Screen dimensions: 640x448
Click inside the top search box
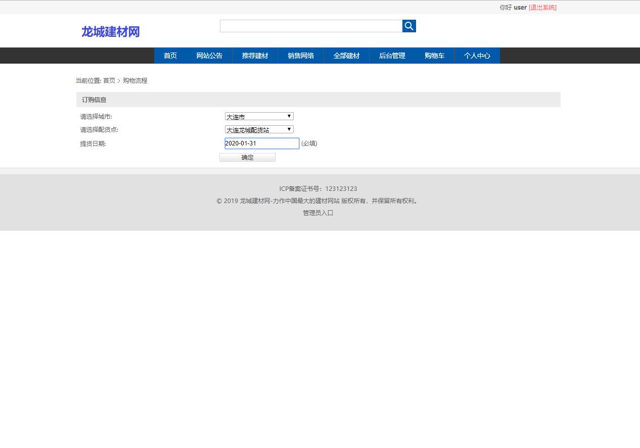tap(311, 26)
